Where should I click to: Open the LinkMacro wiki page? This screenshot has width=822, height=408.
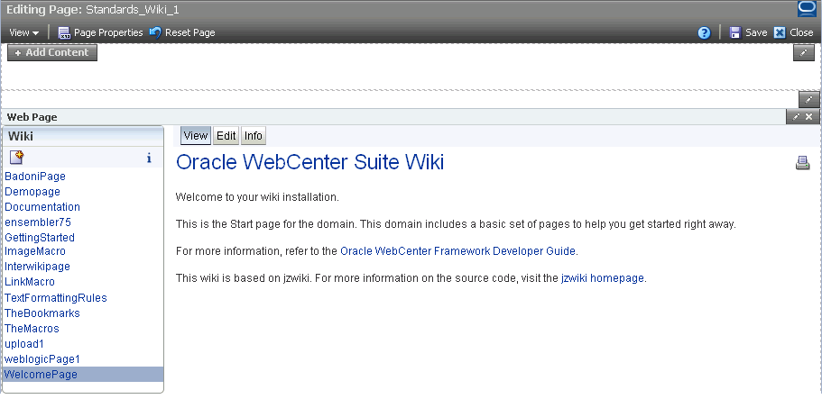(x=30, y=281)
